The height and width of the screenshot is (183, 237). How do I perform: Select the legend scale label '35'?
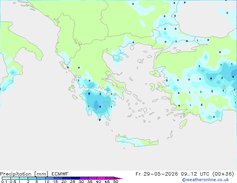(90, 182)
